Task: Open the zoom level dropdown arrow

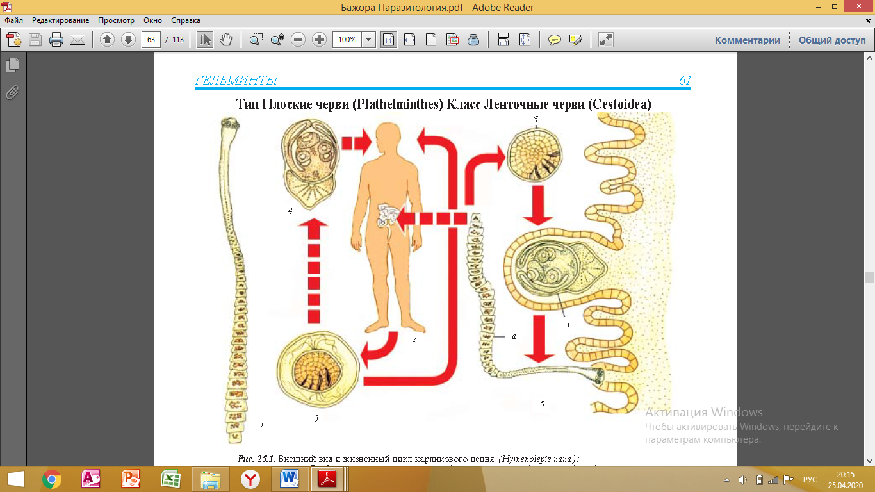Action: pos(369,40)
